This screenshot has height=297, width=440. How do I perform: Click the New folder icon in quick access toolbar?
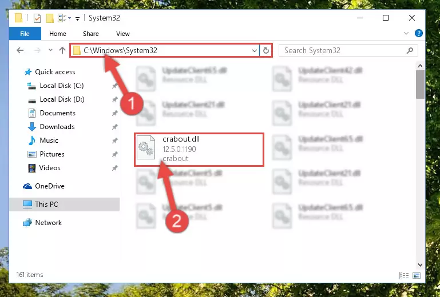(x=50, y=18)
